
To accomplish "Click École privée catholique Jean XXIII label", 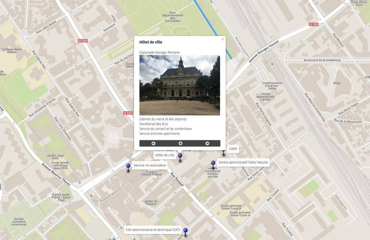I will [60, 165].
